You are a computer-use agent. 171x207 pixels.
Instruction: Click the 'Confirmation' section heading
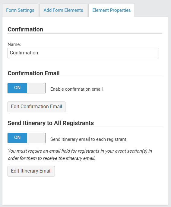(25, 29)
